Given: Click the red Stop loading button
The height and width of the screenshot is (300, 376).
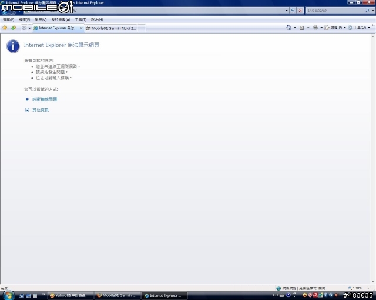Looking at the screenshot, I should click(x=300, y=11).
